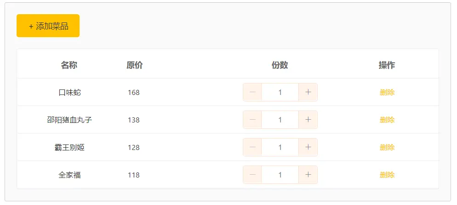Delete the 口味蛇 row
457x205 pixels.
tap(387, 93)
